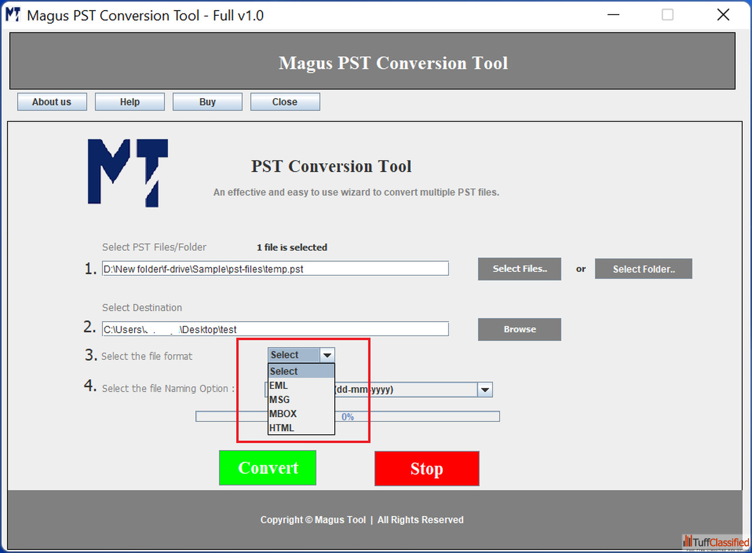Open the About us page

(x=52, y=102)
